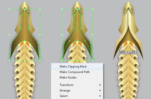Image resolution: width=151 pixels, height=99 pixels.
Task: Click the left-middle bounding handle of the middle shape
Action: (x=62, y=35)
